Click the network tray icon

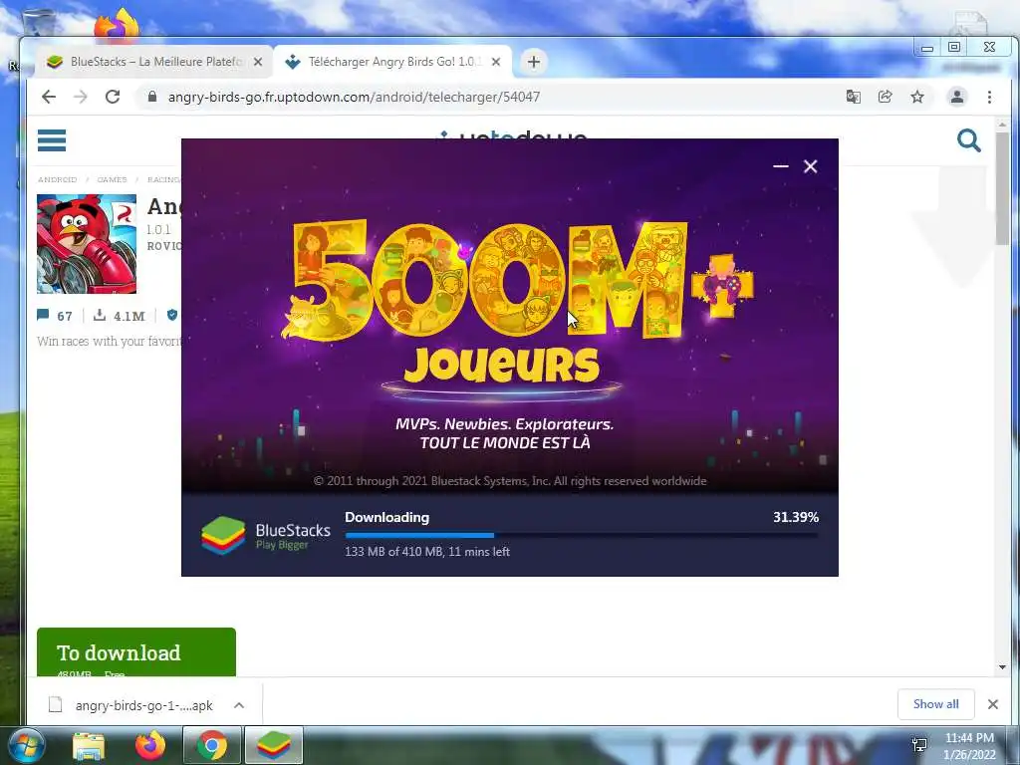click(x=919, y=745)
